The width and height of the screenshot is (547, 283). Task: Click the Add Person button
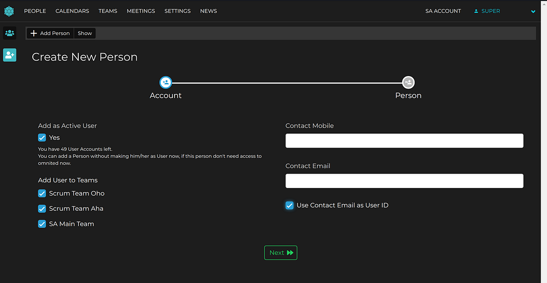tap(50, 33)
